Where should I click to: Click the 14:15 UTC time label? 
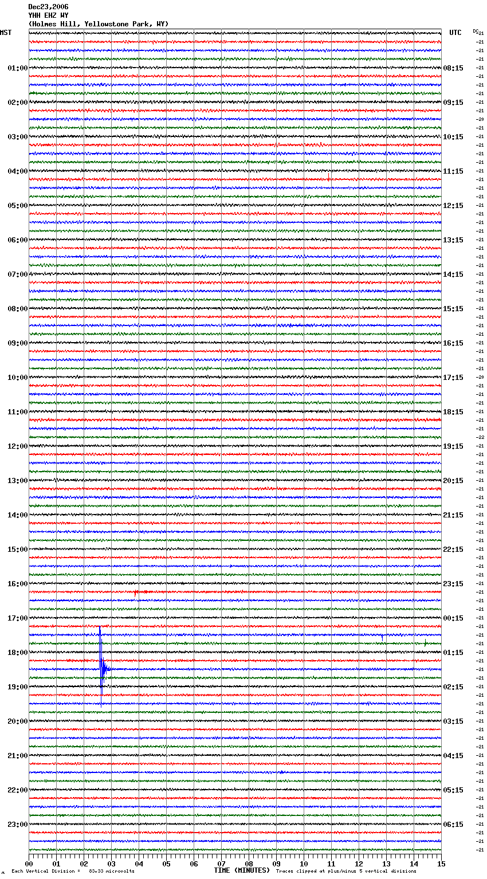tap(453, 274)
